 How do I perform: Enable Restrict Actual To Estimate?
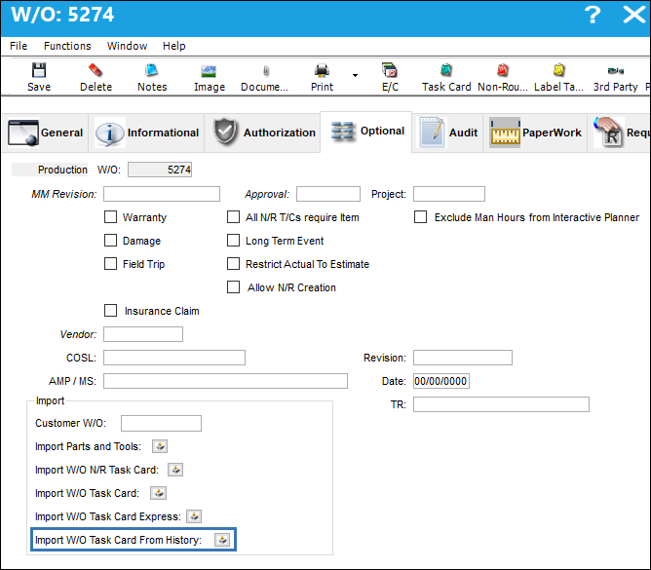pos(233,264)
